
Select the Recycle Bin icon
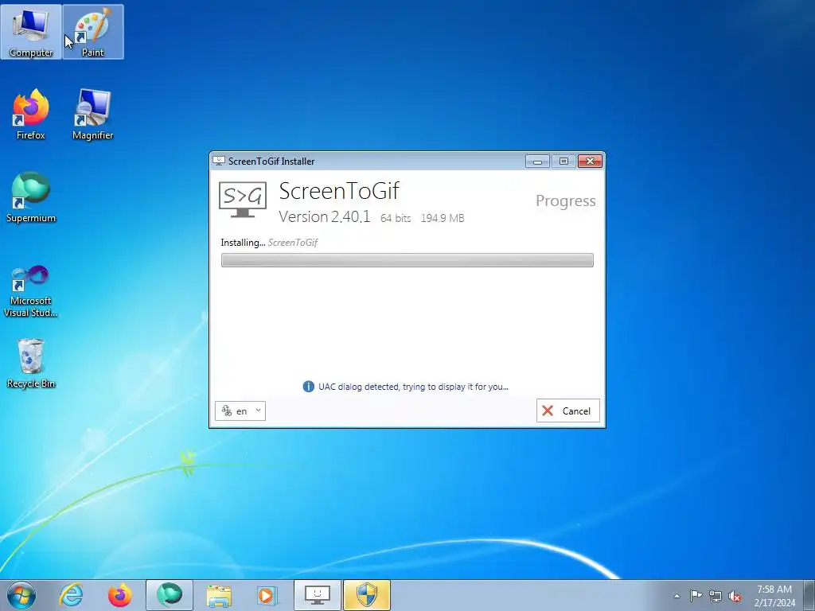(31, 364)
